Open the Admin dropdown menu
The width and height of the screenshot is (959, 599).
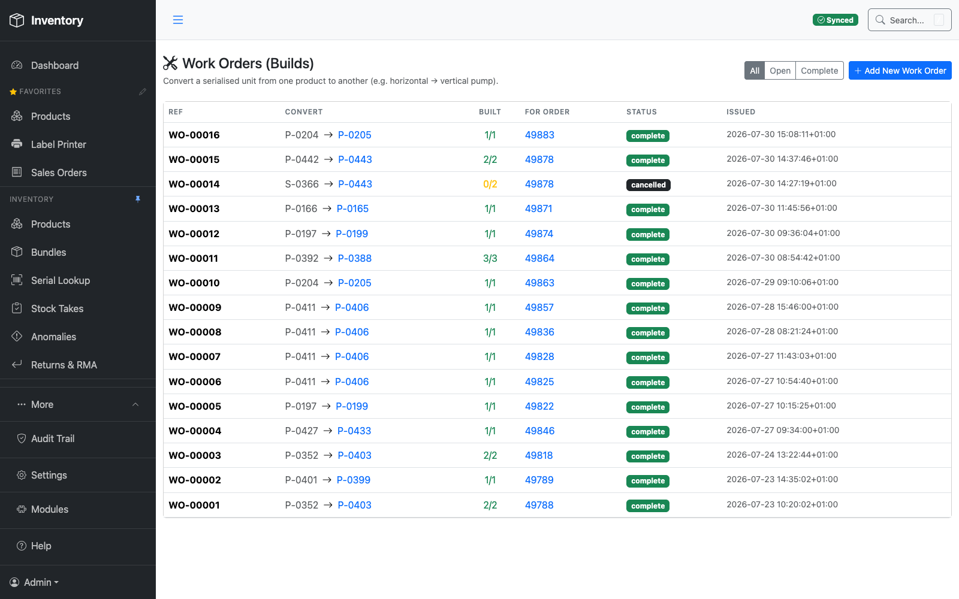pyautogui.click(x=35, y=582)
